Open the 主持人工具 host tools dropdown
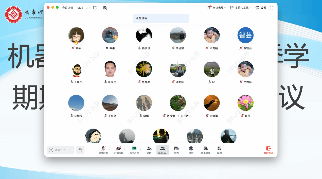The height and width of the screenshot is (179, 322). [241, 8]
